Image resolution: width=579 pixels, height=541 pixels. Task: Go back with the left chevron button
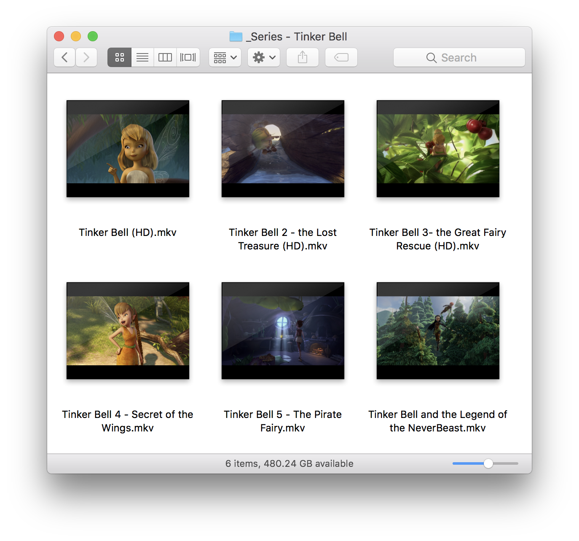click(x=64, y=57)
